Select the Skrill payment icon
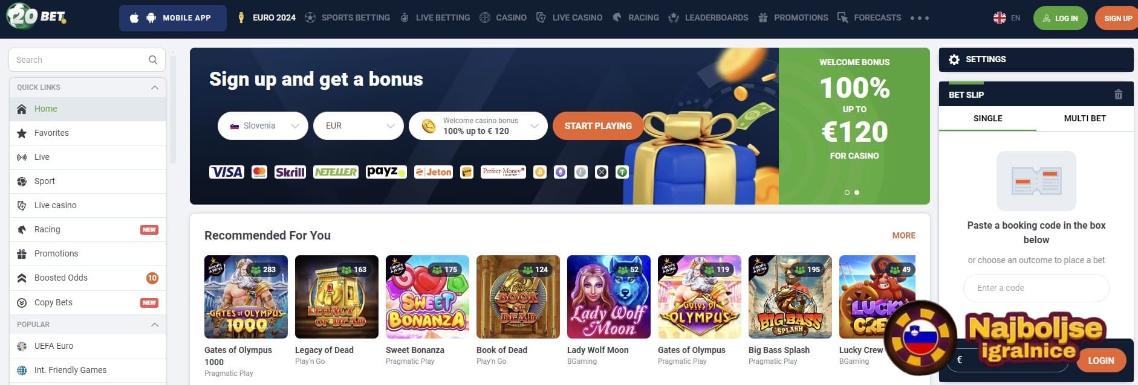Viewport: 1138px width, 385px height. click(290, 172)
